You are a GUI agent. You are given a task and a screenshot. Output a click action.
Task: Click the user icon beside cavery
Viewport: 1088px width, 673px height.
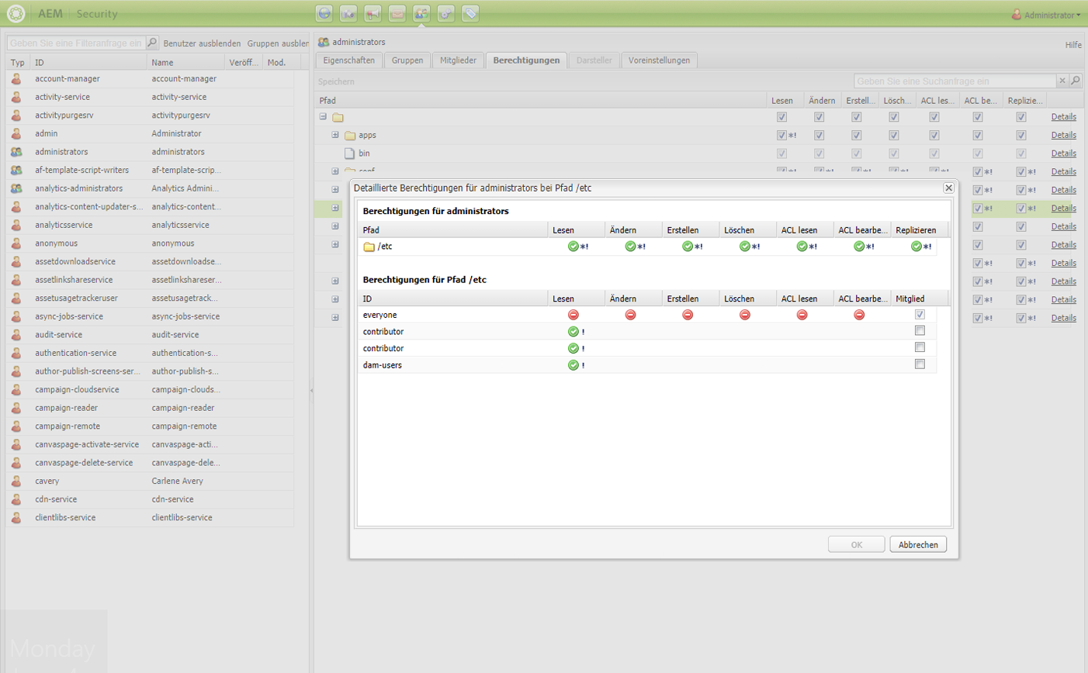click(16, 481)
